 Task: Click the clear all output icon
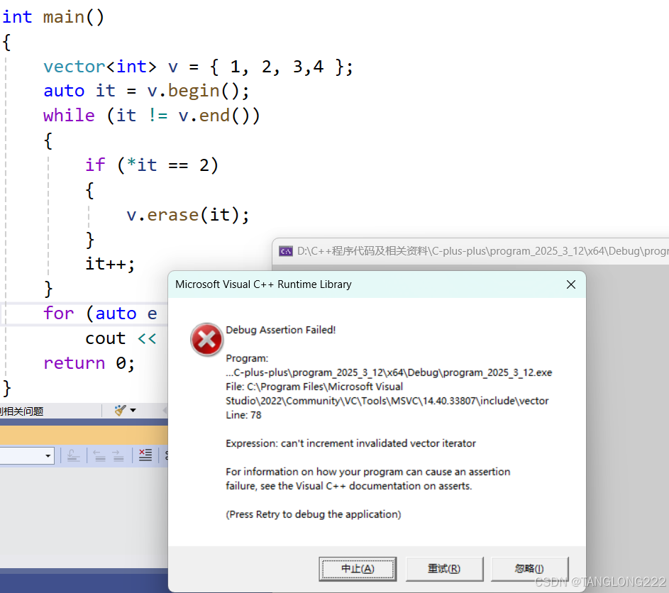[145, 455]
